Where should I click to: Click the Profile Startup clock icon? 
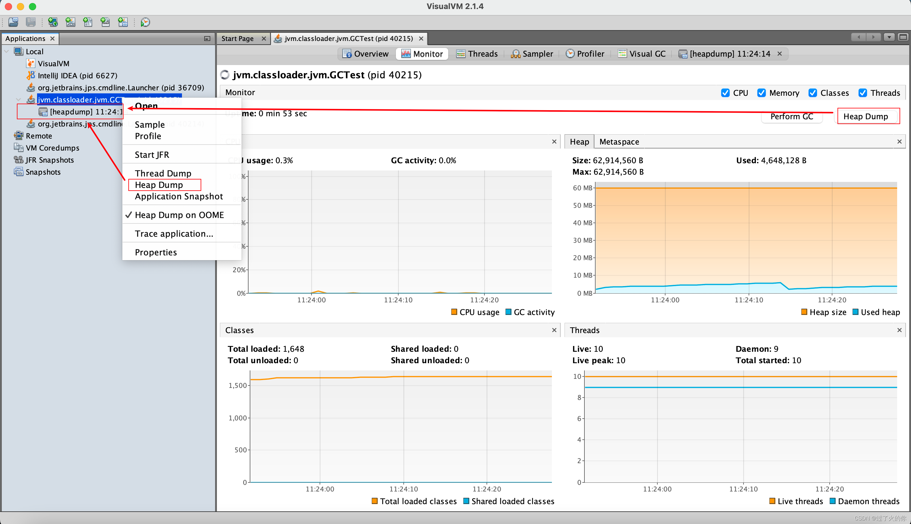click(146, 22)
